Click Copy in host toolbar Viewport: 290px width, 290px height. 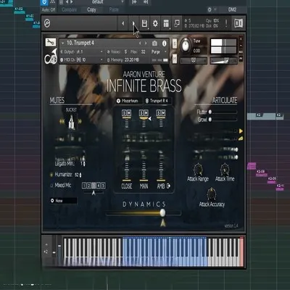tap(91, 9)
